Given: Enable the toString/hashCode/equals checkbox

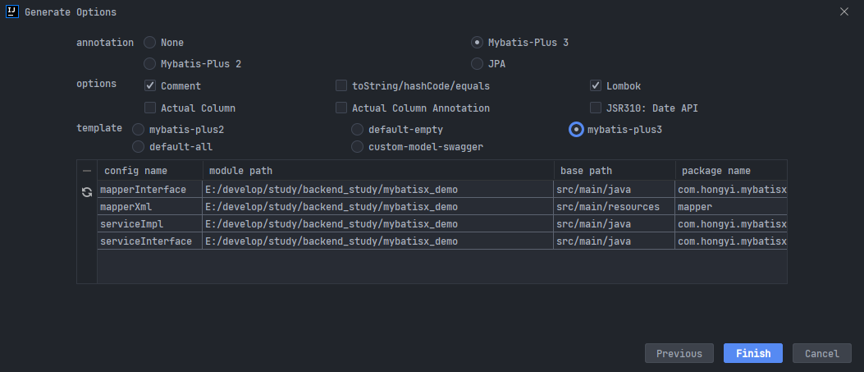Looking at the screenshot, I should coord(341,86).
